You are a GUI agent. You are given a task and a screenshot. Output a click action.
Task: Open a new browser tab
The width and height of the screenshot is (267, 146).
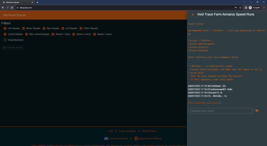click(x=38, y=2)
